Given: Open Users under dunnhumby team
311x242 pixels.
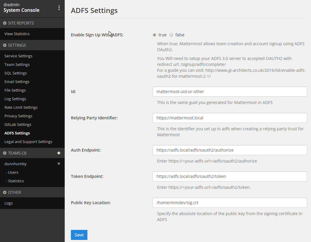Looking at the screenshot, I should pos(12,172).
